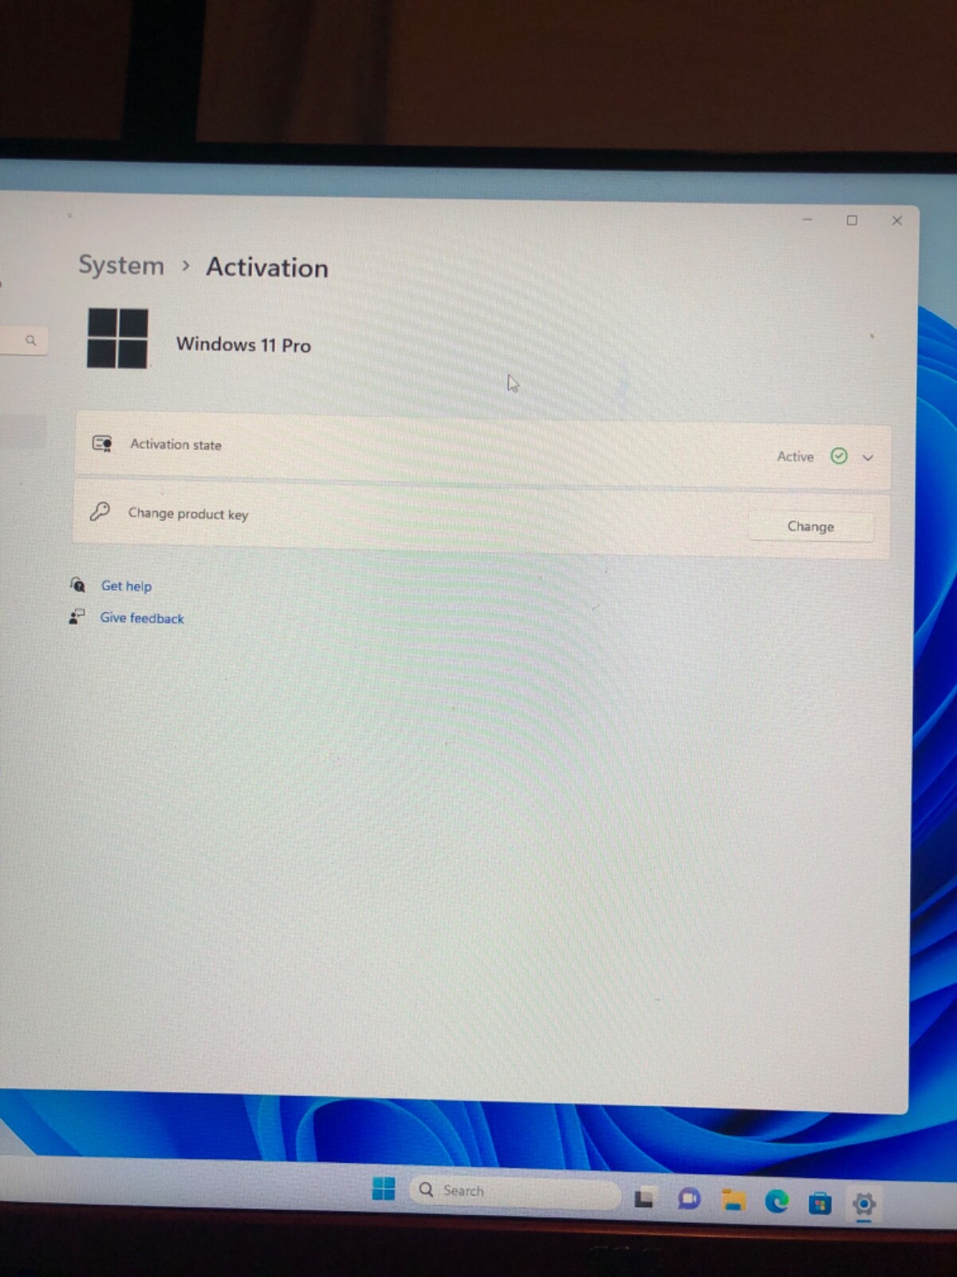Screen dimensions: 957x1277
Task: Click the Settings gear on the taskbar
Action: 864,1204
